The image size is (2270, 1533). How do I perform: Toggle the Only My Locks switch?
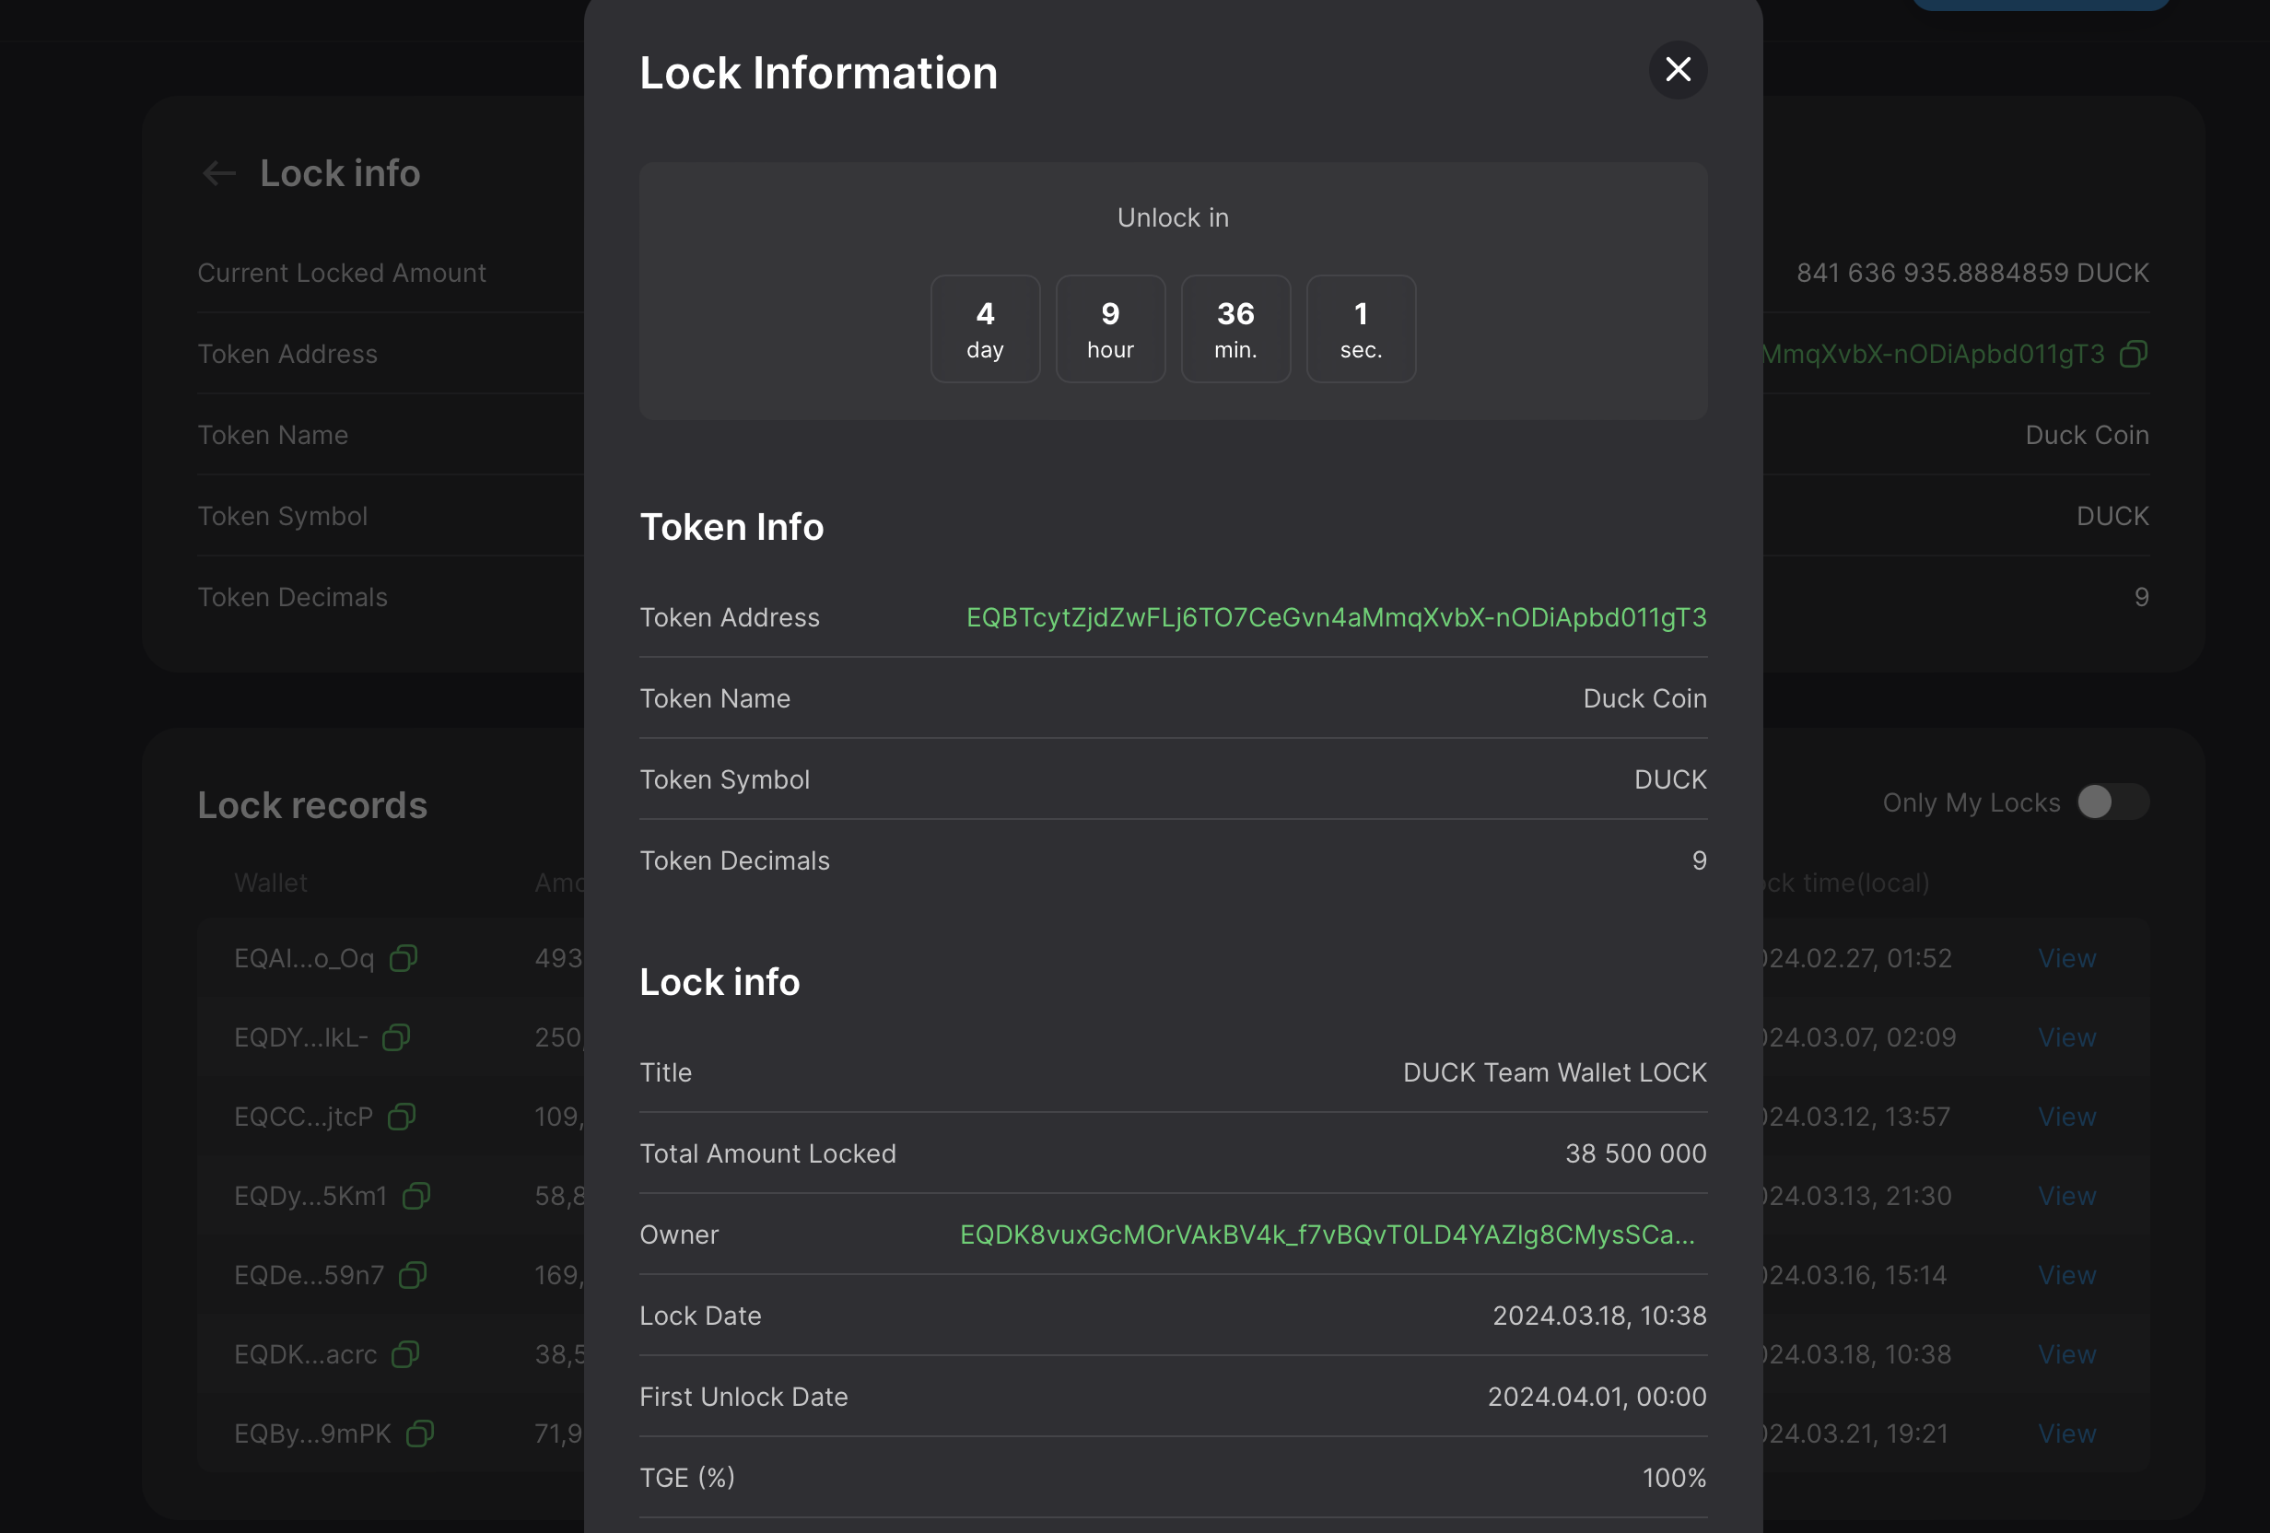[2112, 802]
